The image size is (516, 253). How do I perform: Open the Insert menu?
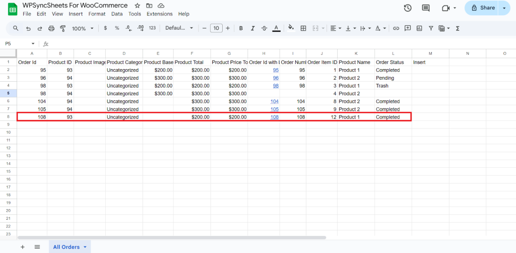pos(76,14)
